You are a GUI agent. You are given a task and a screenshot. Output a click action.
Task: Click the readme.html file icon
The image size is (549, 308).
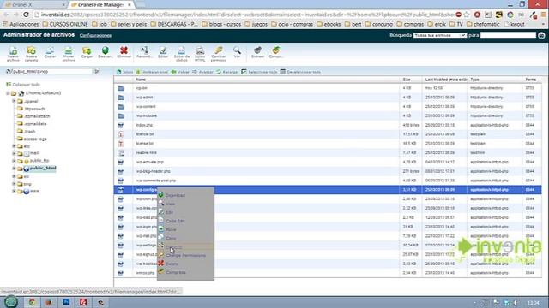tap(121, 153)
